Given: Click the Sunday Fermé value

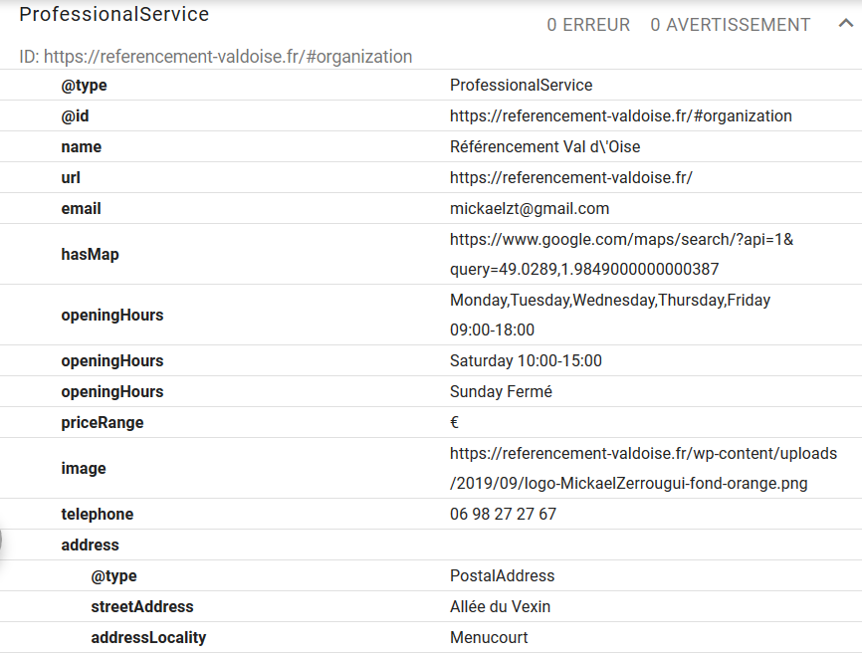Looking at the screenshot, I should pyautogui.click(x=501, y=391).
